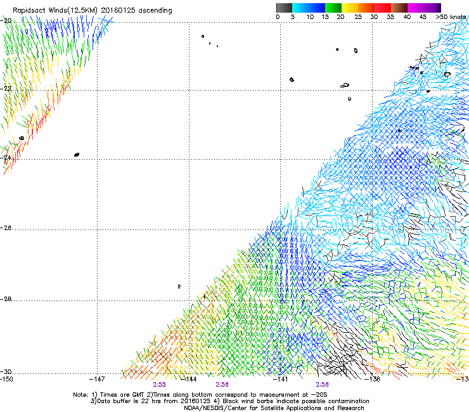Screen dimensions: 469x412
Task: Click the '-144' longitude axis label
Action: (x=189, y=379)
